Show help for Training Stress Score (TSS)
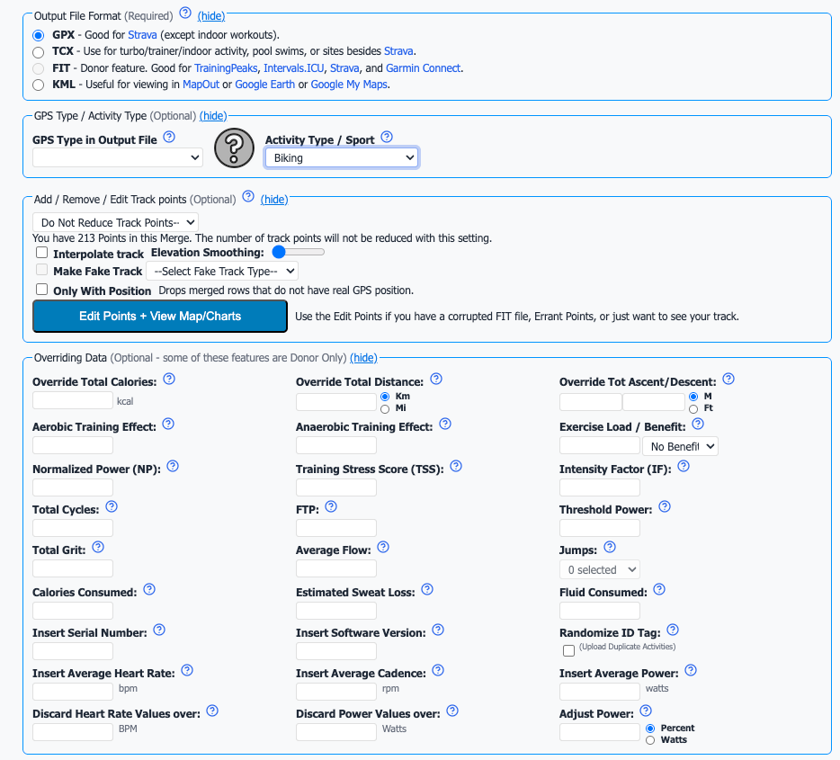840x760 pixels. coord(456,466)
